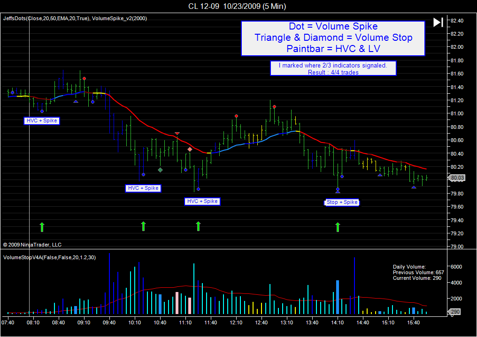Click the © 2009 NinjaTrader, LLC notice
Image resolution: width=477 pixels, height=337 pixels.
pyautogui.click(x=32, y=245)
